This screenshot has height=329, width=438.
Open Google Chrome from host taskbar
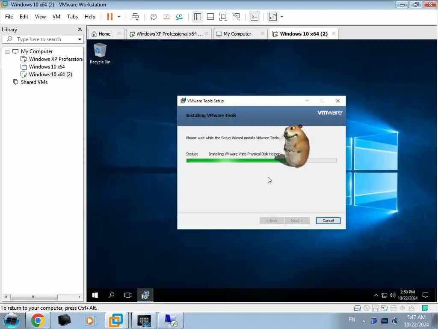point(38,320)
